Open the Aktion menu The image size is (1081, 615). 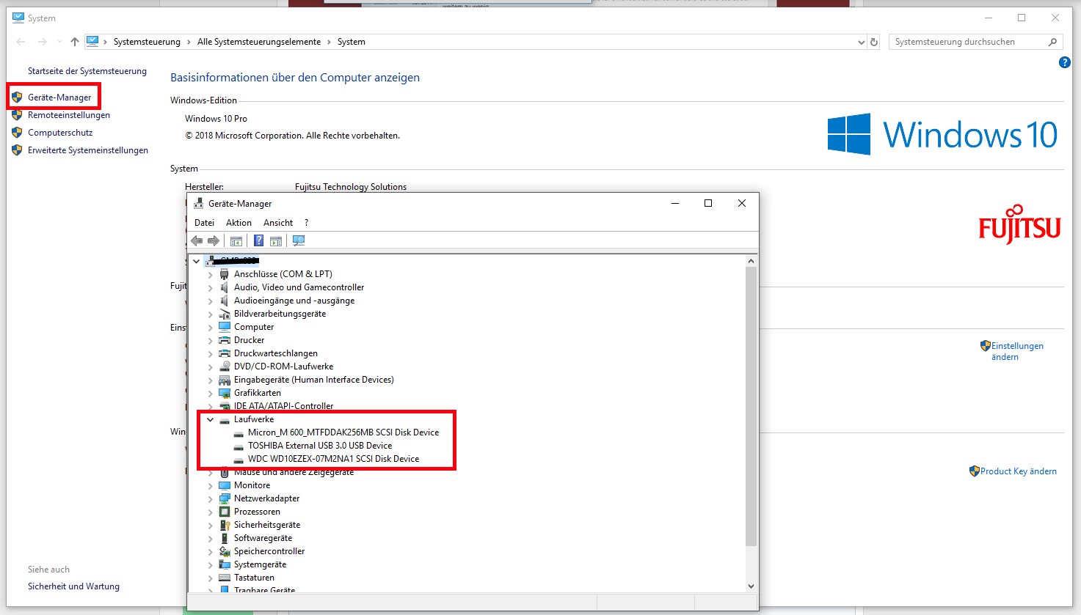coord(239,223)
